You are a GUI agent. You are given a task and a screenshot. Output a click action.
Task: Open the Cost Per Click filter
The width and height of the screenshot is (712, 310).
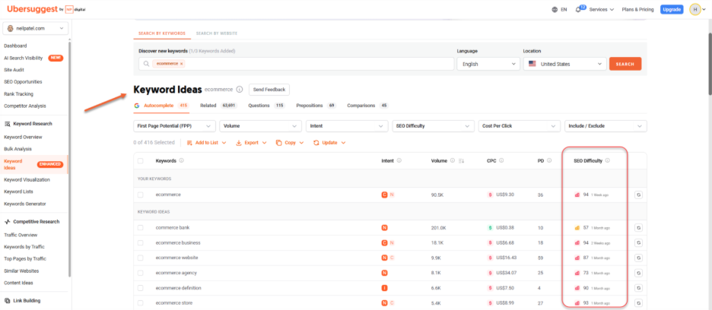520,125
